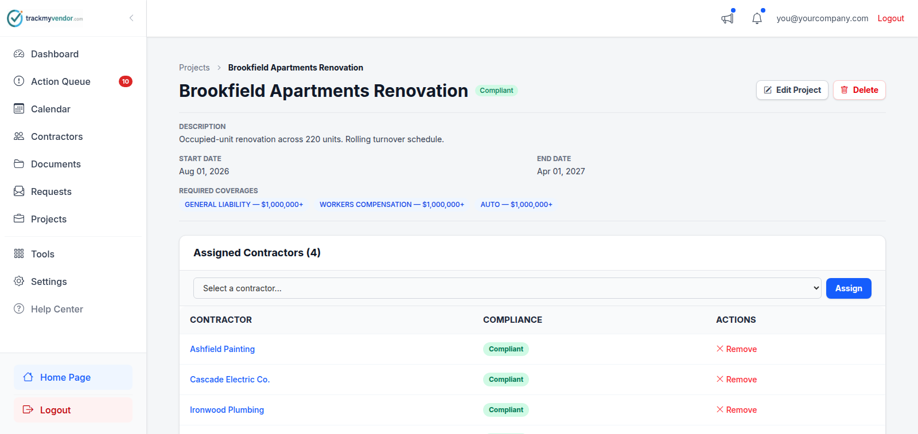Click the Compliant badge for Cascade Electric Co.
Screen dimensions: 918x434
pos(505,380)
